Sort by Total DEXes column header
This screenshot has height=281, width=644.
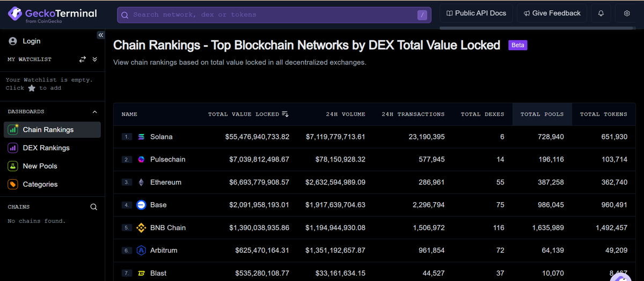point(482,114)
